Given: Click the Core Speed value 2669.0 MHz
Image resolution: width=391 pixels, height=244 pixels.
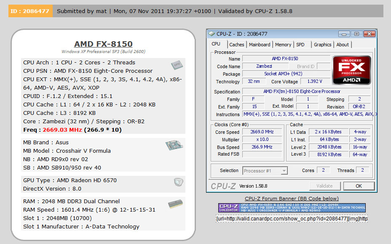Looking at the screenshot, I should [262, 132].
